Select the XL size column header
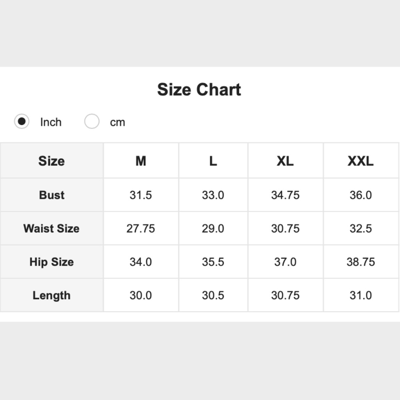Viewport: 400px width, 400px height. (x=285, y=161)
